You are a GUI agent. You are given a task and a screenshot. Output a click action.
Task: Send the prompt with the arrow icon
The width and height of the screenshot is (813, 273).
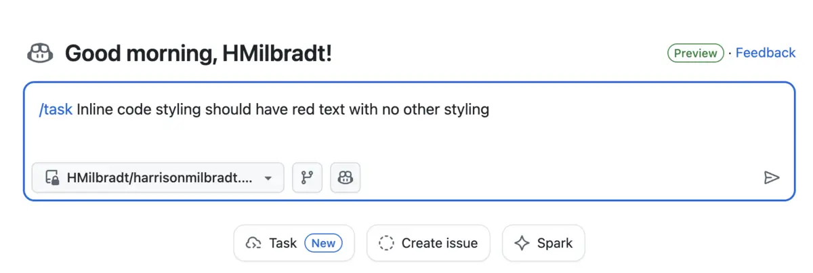(771, 177)
